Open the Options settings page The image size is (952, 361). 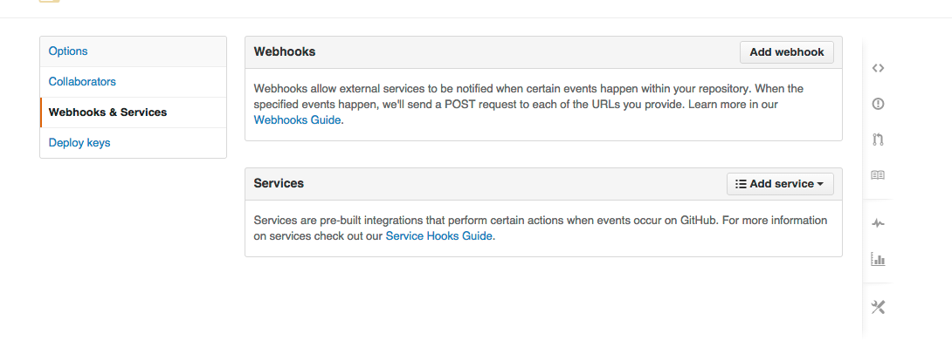coord(68,51)
